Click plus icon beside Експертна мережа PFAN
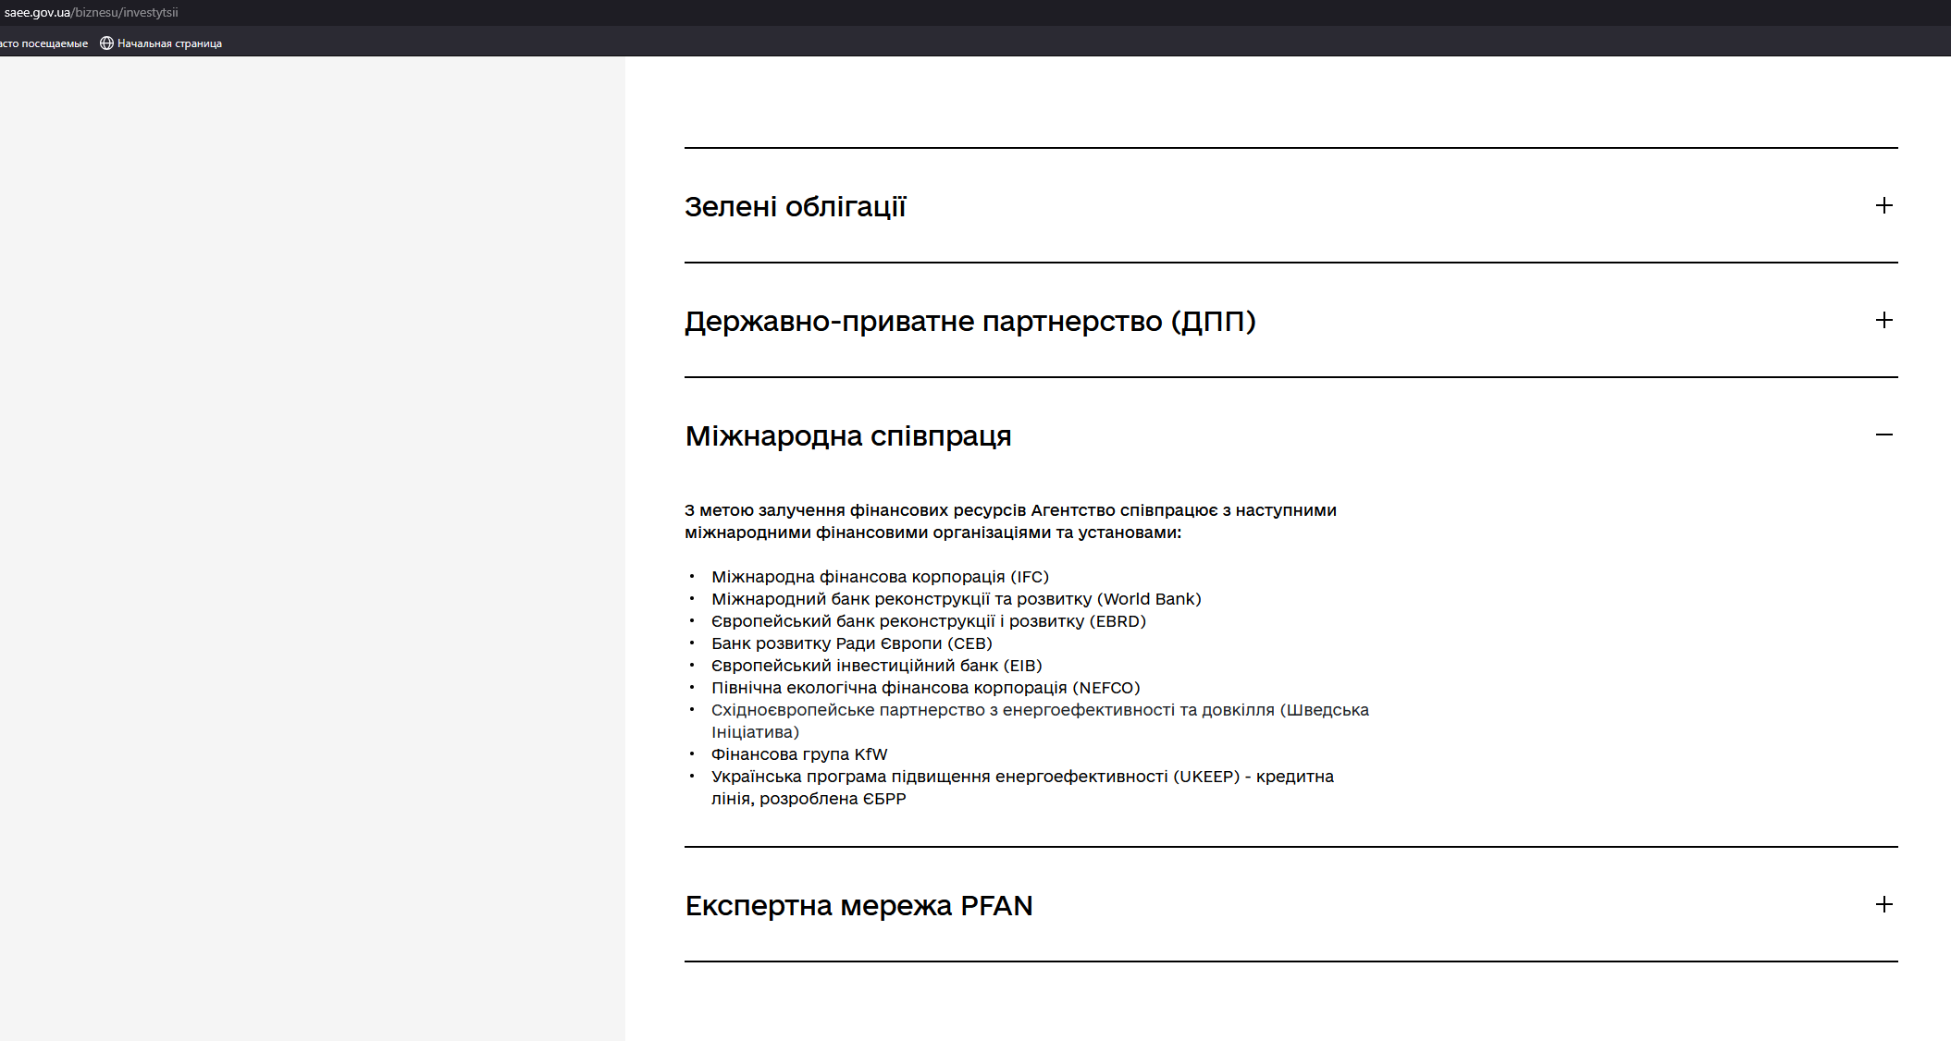 1883,904
